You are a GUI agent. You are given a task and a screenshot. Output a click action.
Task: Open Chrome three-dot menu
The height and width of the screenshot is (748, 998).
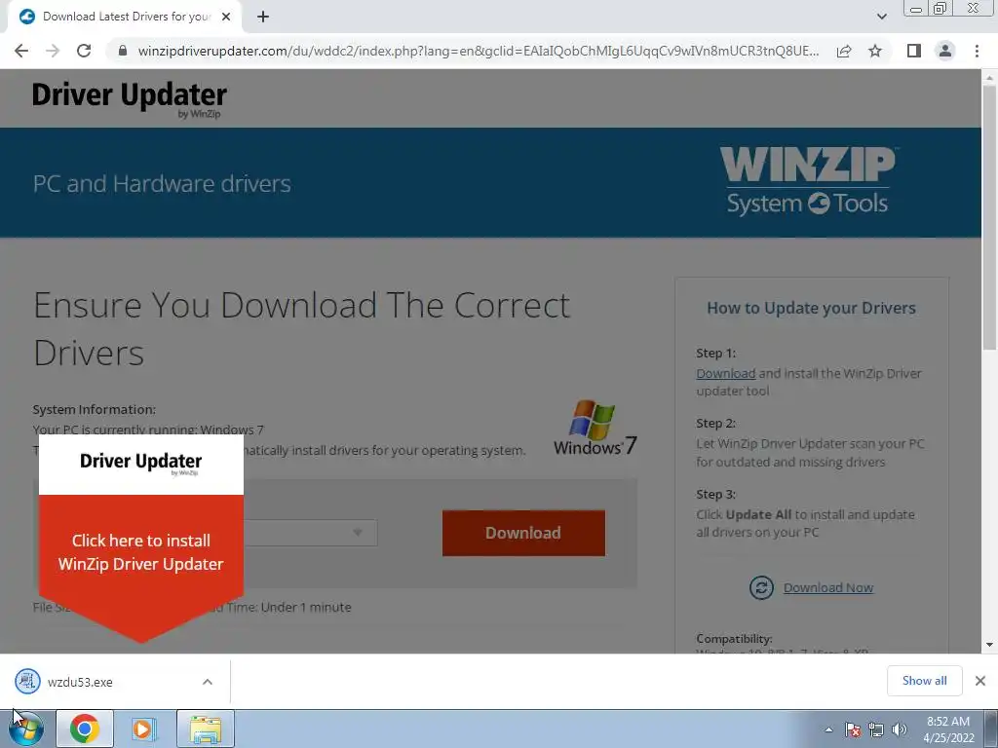(977, 51)
